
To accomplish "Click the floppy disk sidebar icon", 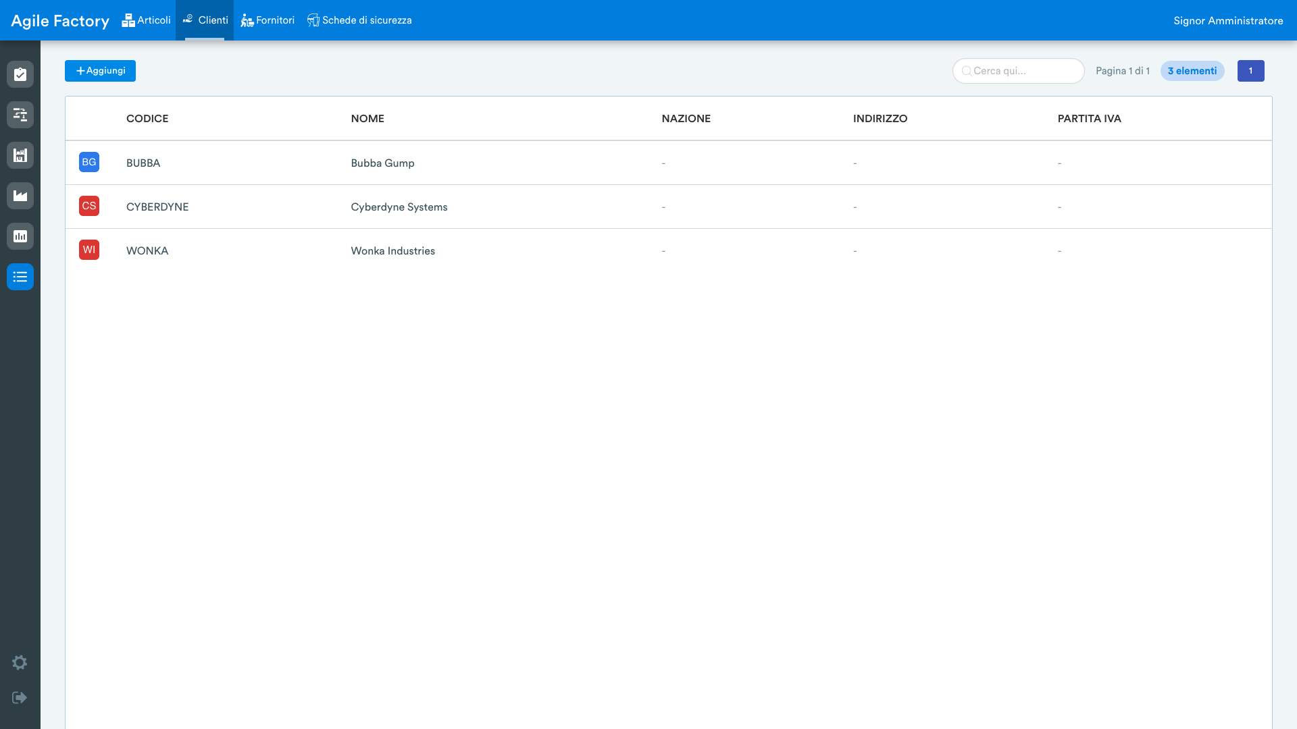I will (20, 155).
